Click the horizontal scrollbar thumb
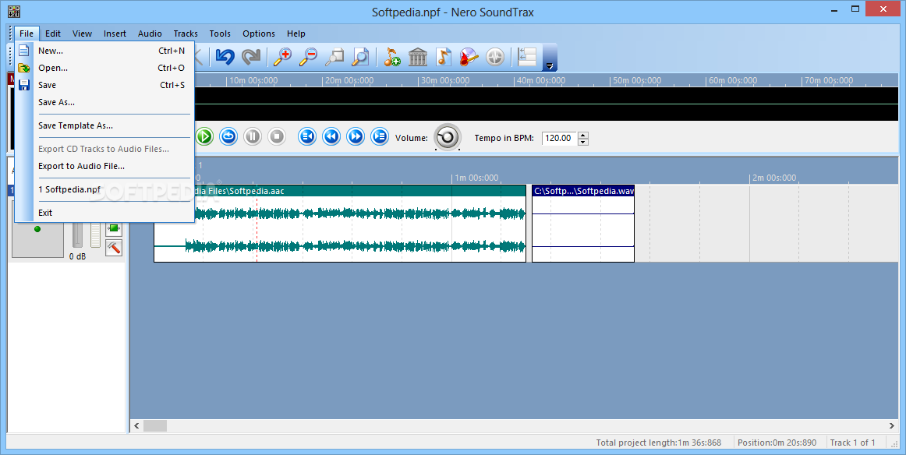The height and width of the screenshot is (455, 906). pyautogui.click(x=155, y=425)
